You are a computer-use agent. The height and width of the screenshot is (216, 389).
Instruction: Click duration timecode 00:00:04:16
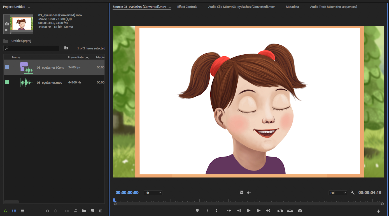[370, 193]
